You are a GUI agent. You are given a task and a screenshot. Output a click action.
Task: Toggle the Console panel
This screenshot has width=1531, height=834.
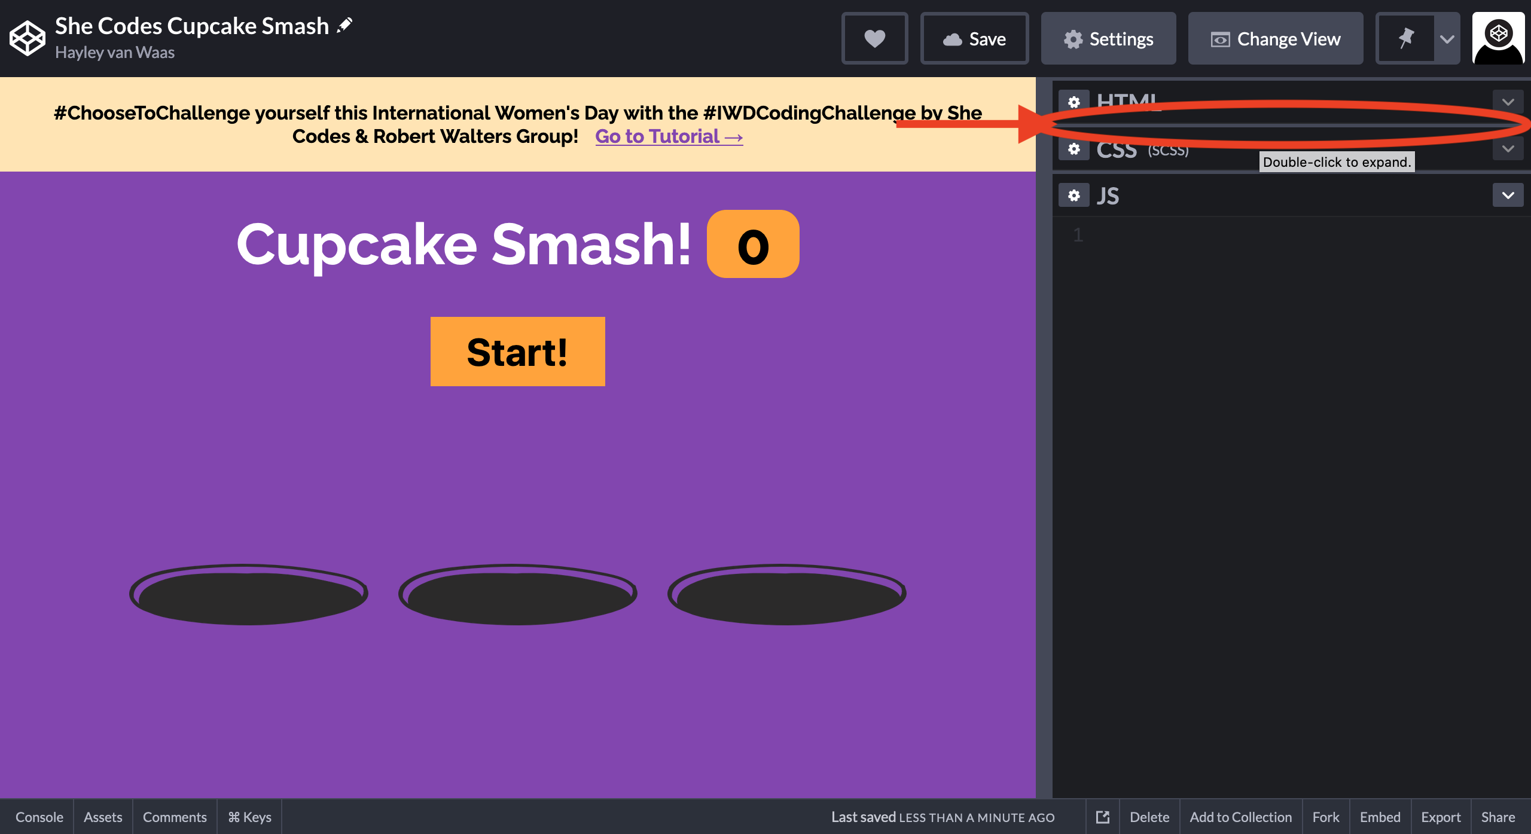click(39, 817)
